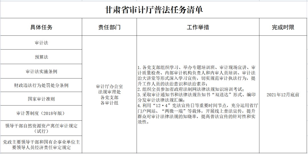Click the 审计厅办公室 text in the department cell

(x=110, y=86)
